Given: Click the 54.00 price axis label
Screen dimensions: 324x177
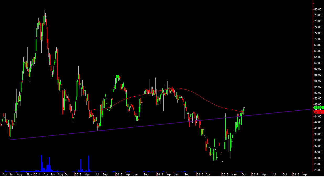Looking at the screenshot, I should pos(318,87).
